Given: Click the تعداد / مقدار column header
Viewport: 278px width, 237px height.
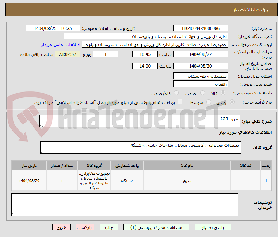Looking at the screenshot, I should pyautogui.click(x=62, y=166).
